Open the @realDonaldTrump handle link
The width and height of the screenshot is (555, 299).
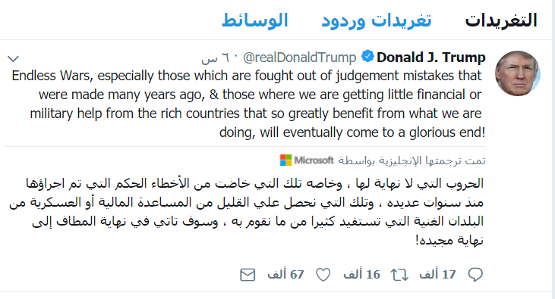click(x=299, y=58)
